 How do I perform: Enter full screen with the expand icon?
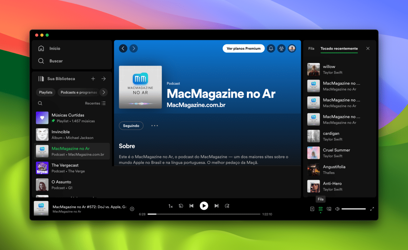(x=372, y=209)
